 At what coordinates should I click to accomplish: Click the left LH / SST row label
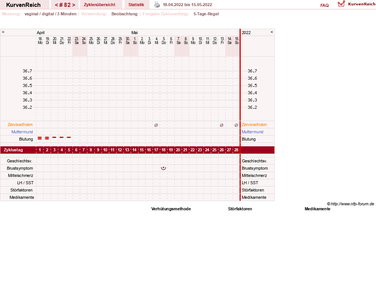(x=25, y=183)
